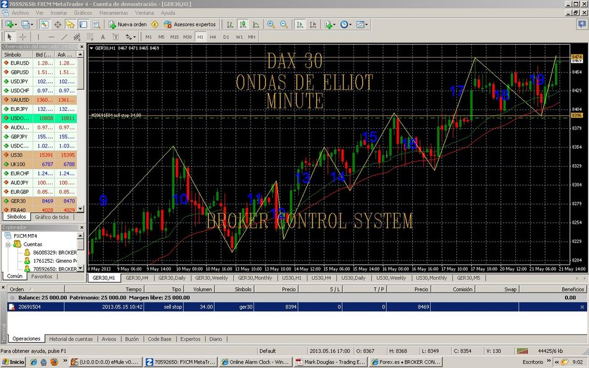
Task: Select the text label tool
Action: click(102, 37)
